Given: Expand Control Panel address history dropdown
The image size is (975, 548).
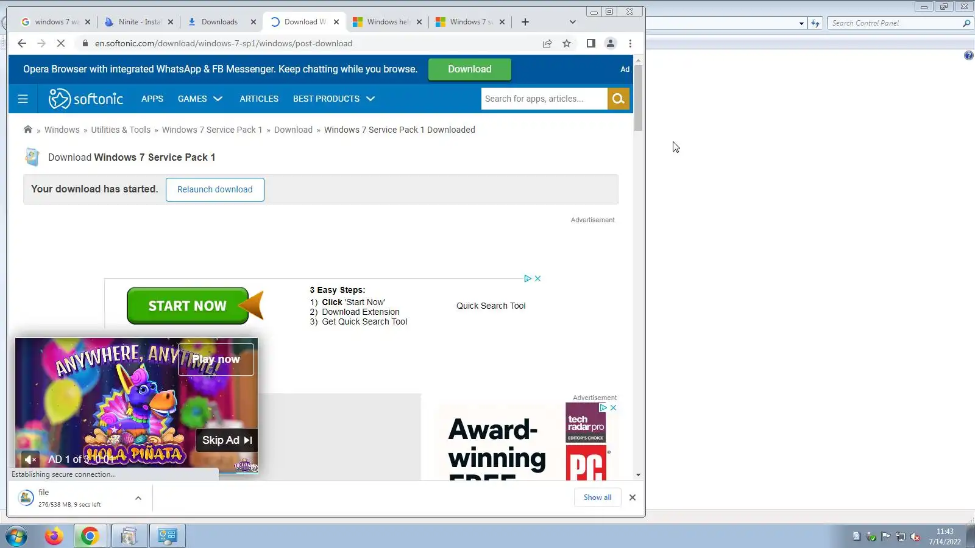Looking at the screenshot, I should coord(801,23).
